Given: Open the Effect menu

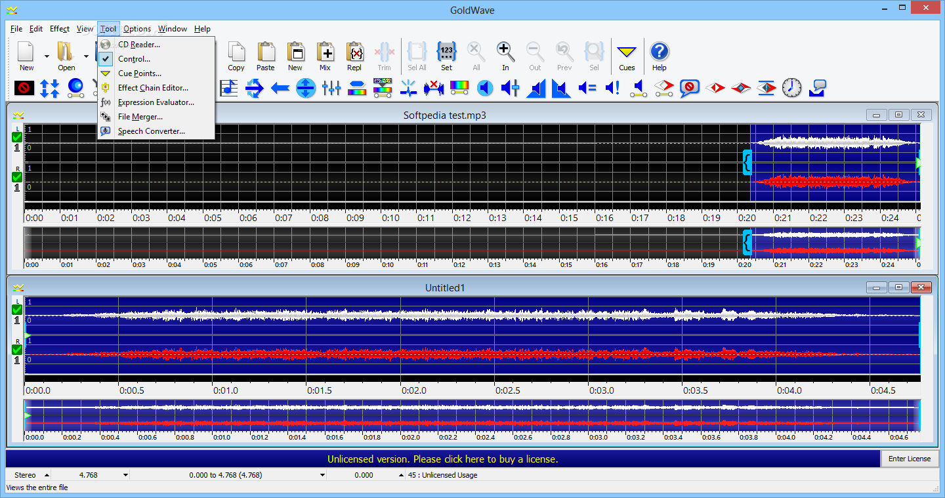Looking at the screenshot, I should click(60, 29).
